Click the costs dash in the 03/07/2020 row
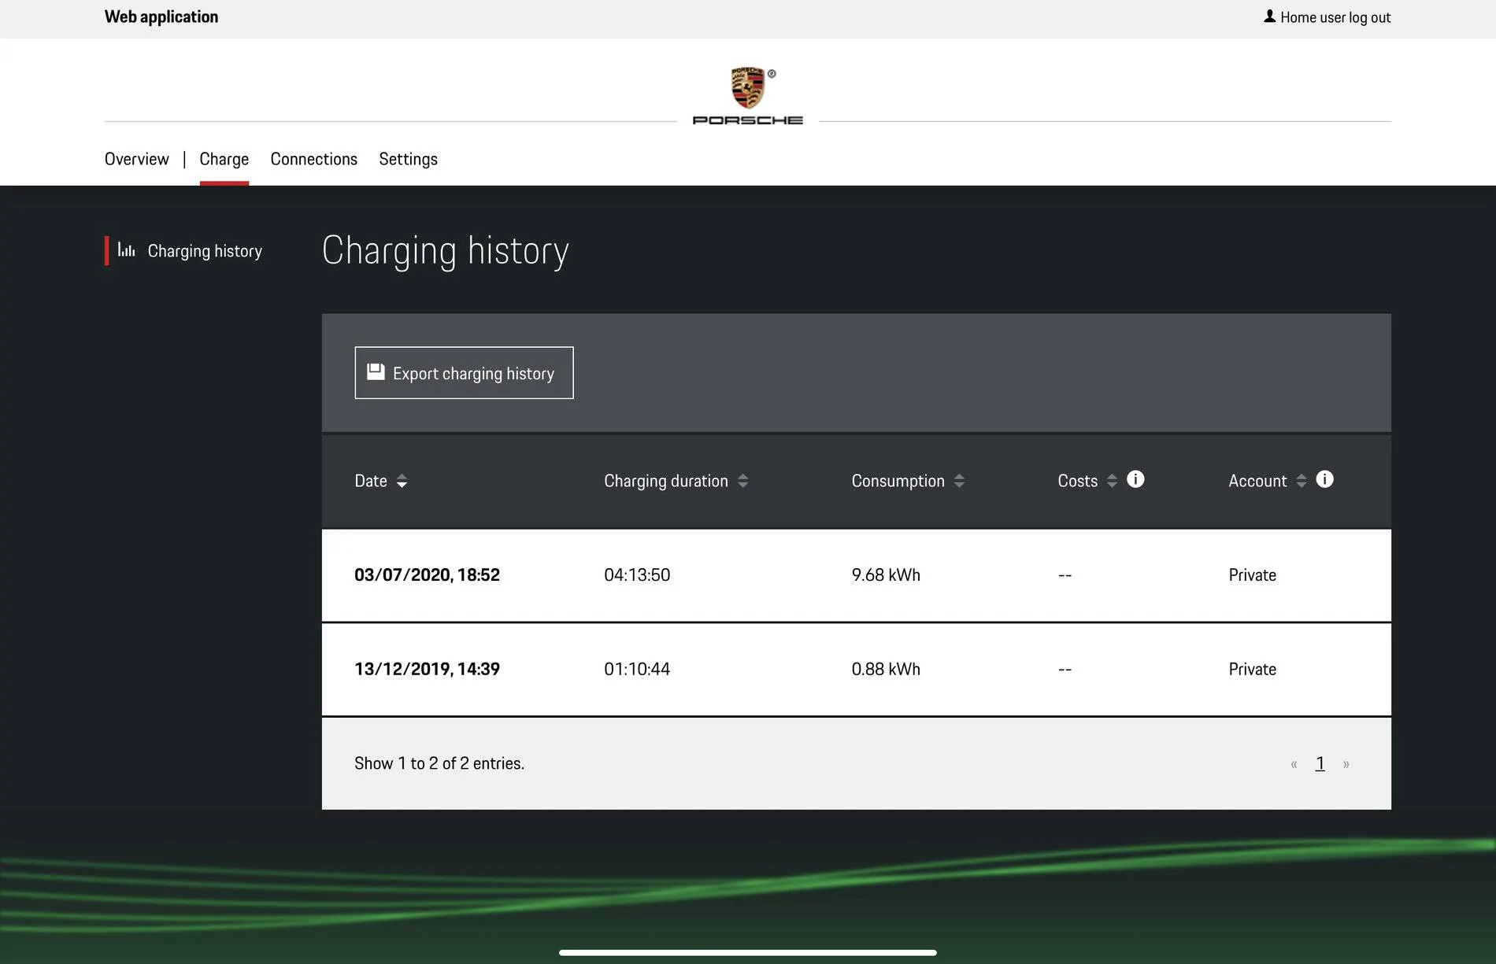Image resolution: width=1496 pixels, height=964 pixels. pyautogui.click(x=1065, y=575)
